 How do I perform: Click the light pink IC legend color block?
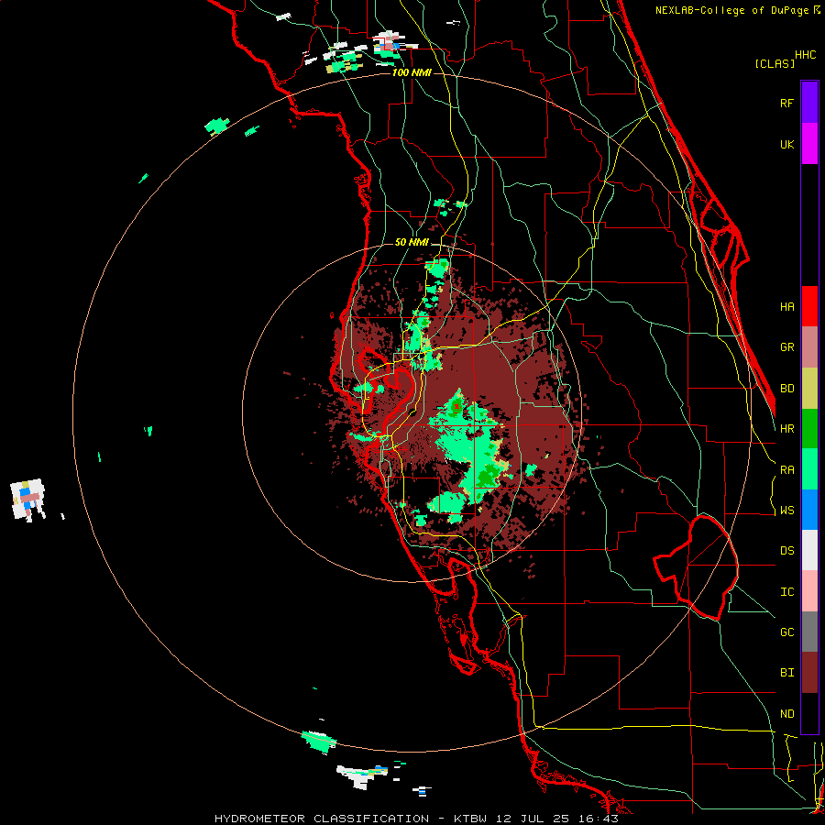tap(809, 591)
